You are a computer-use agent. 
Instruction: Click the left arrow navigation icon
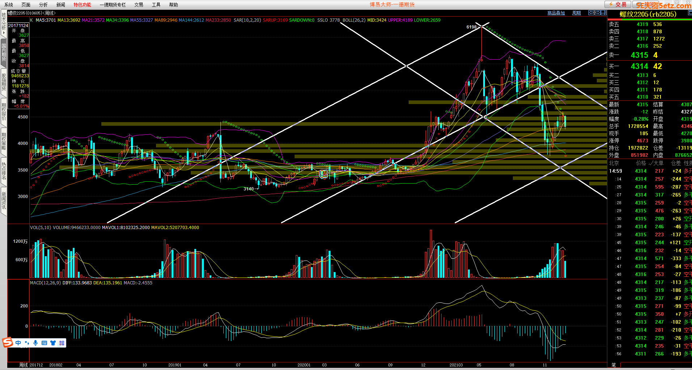point(591,13)
